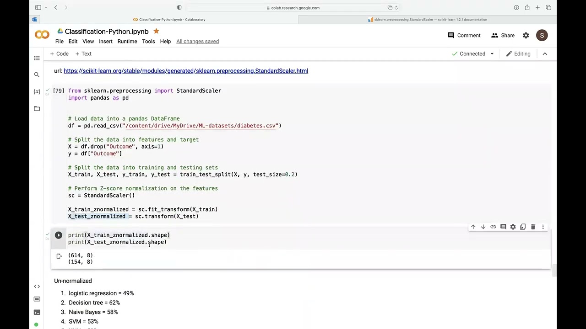Viewport: 586px width, 329px height.
Task: Open the Files folder panel
Action: [x=37, y=108]
